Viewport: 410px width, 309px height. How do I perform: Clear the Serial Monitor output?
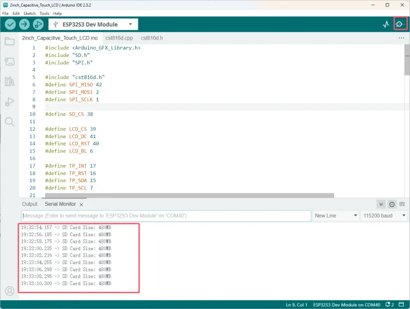click(x=402, y=204)
